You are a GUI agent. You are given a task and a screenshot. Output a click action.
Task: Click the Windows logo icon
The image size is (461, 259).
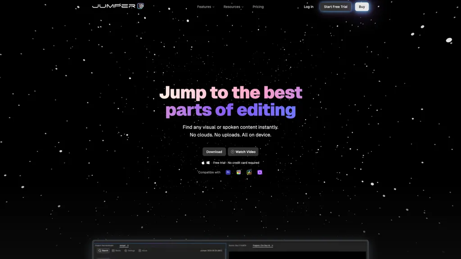click(208, 163)
